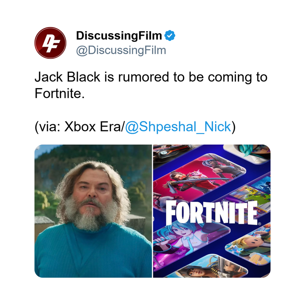Click the white FORTNITE logo text
This screenshot has height=305, width=305.
click(212, 212)
